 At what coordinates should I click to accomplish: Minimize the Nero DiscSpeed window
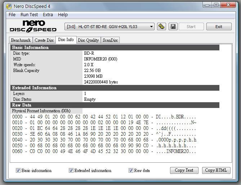click(x=207, y=5)
